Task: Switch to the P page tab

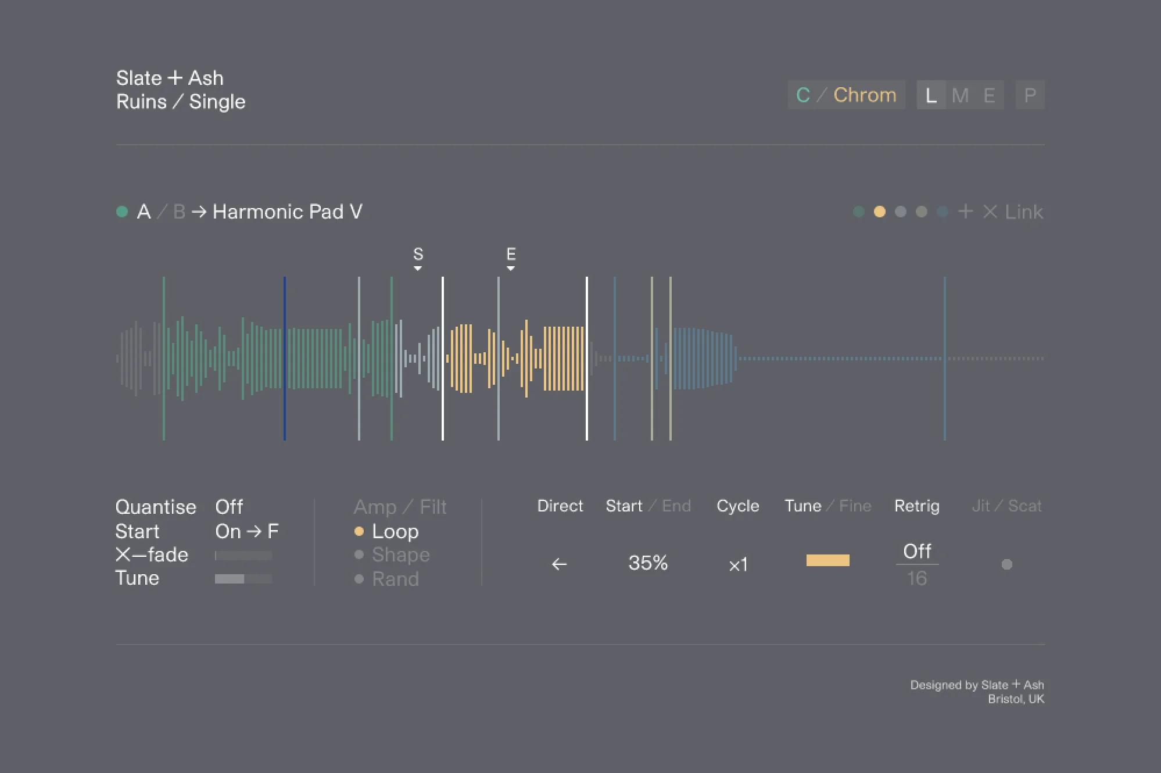Action: pyautogui.click(x=1030, y=95)
